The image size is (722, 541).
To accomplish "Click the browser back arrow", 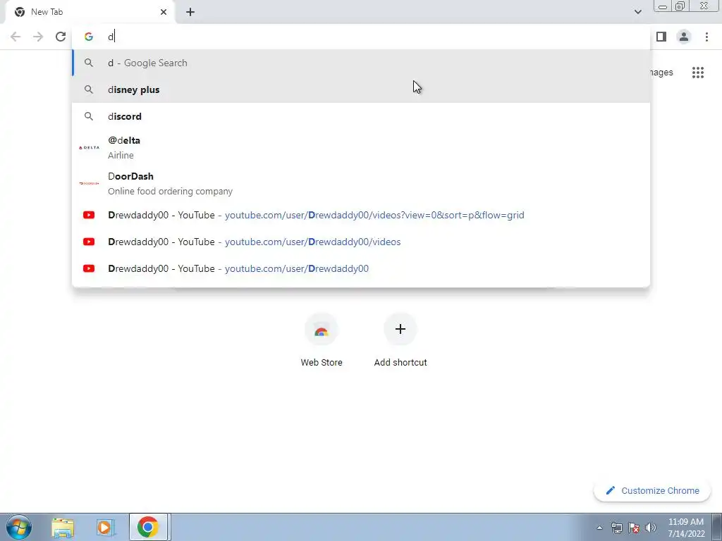I will [x=16, y=37].
